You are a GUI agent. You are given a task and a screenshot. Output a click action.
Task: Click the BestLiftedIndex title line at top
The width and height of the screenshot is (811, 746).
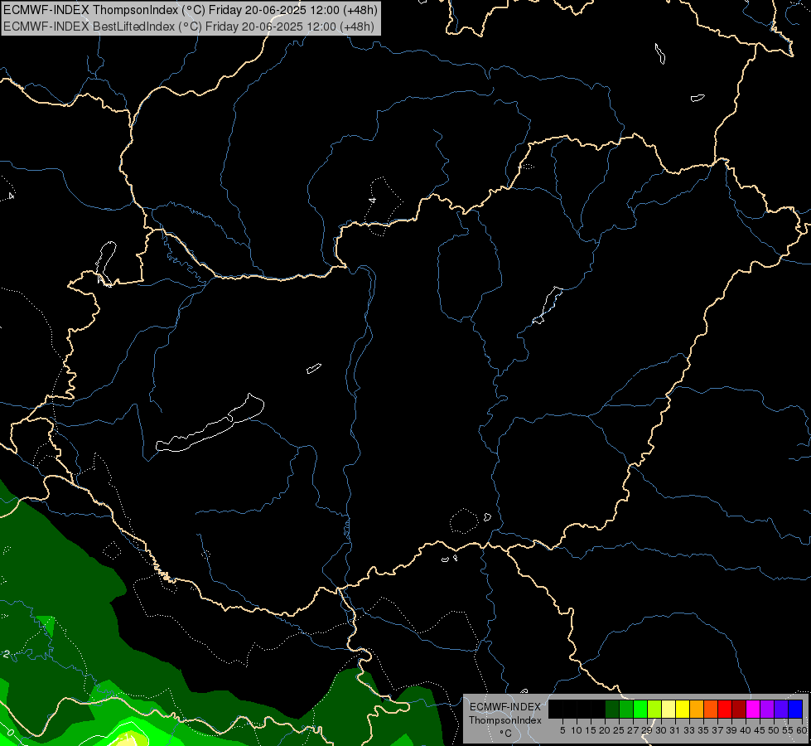189,27
